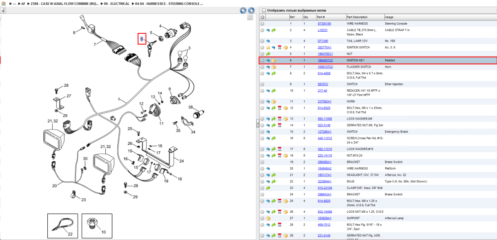Click red list icon on 409-7512 row

(279, 225)
